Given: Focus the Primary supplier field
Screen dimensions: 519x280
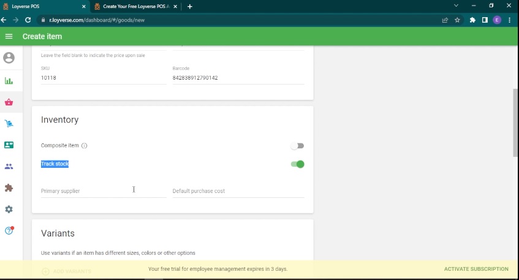Looking at the screenshot, I should coord(104,191).
